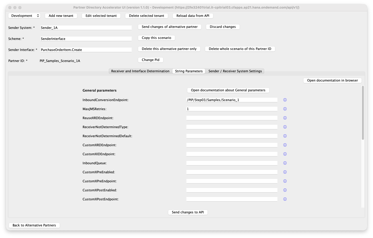Click info icon for CustomXPostEnabled
Screen dimensions: 373x238
click(x=285, y=190)
